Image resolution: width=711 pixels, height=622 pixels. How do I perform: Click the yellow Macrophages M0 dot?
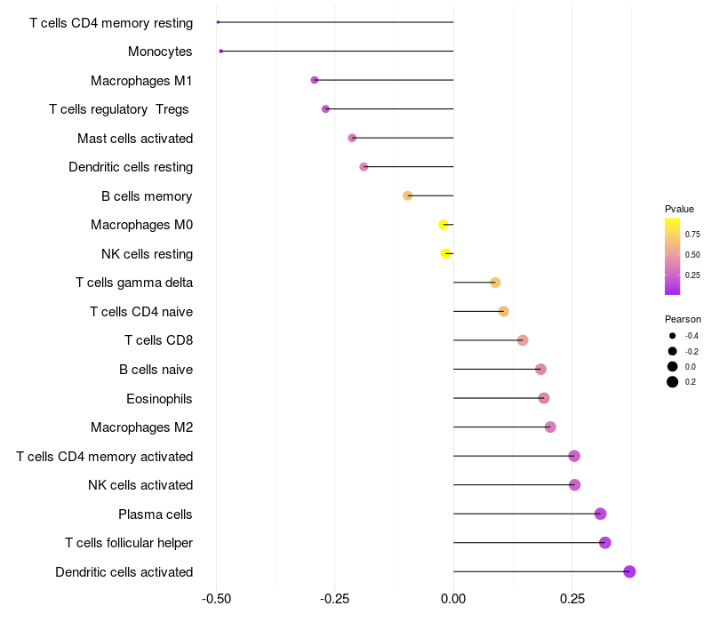click(x=443, y=225)
